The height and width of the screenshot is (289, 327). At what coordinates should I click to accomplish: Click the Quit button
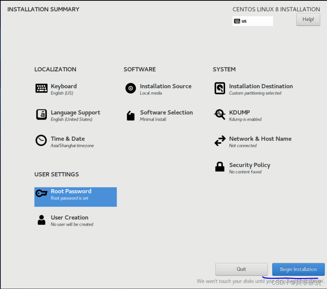(241, 269)
